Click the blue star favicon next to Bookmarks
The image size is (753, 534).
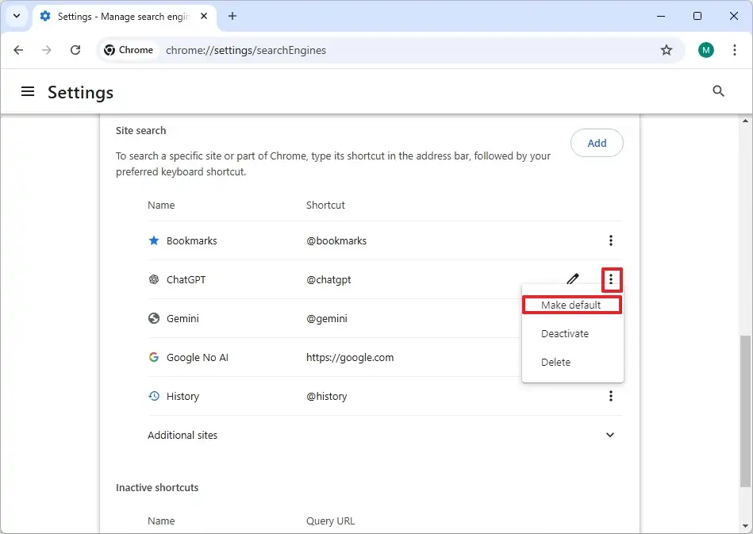tap(152, 240)
